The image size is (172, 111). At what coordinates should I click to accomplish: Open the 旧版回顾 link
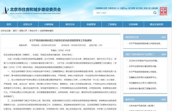click(155, 8)
